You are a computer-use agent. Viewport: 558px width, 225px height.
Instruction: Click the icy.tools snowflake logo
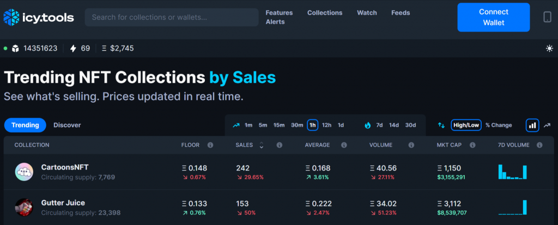[x=11, y=17]
